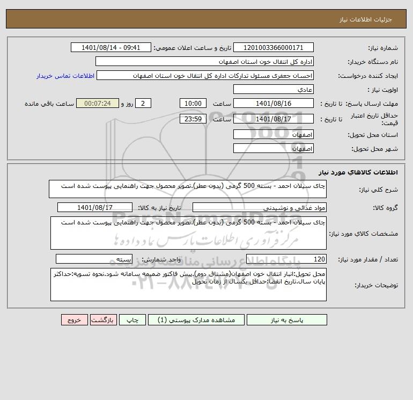
Task: Click the buyer notes text area
Action: tap(188, 285)
